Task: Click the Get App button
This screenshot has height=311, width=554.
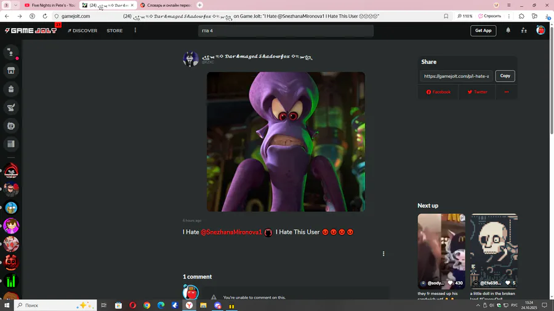Action: (483, 31)
